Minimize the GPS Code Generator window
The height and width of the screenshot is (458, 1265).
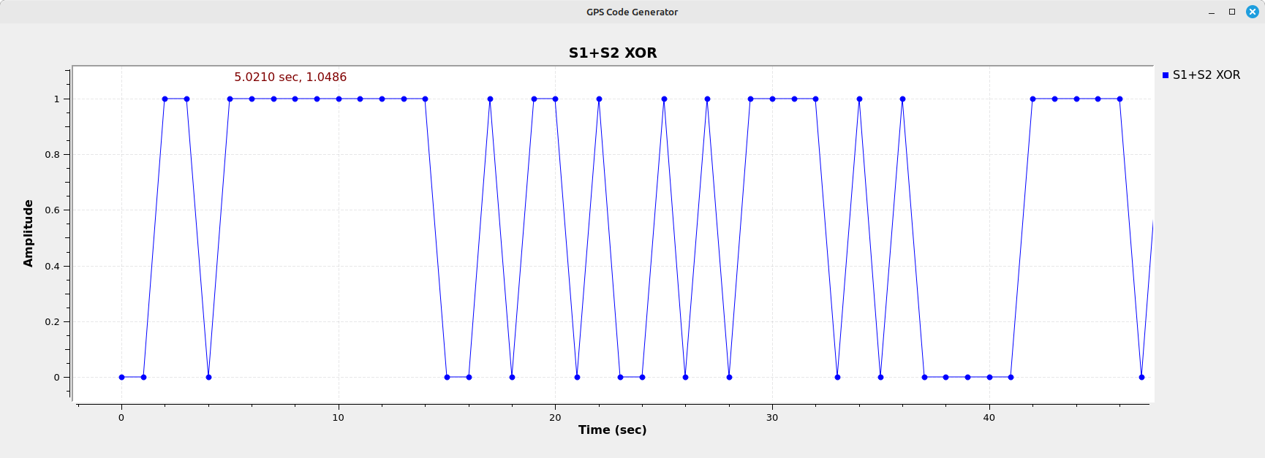tap(1212, 12)
